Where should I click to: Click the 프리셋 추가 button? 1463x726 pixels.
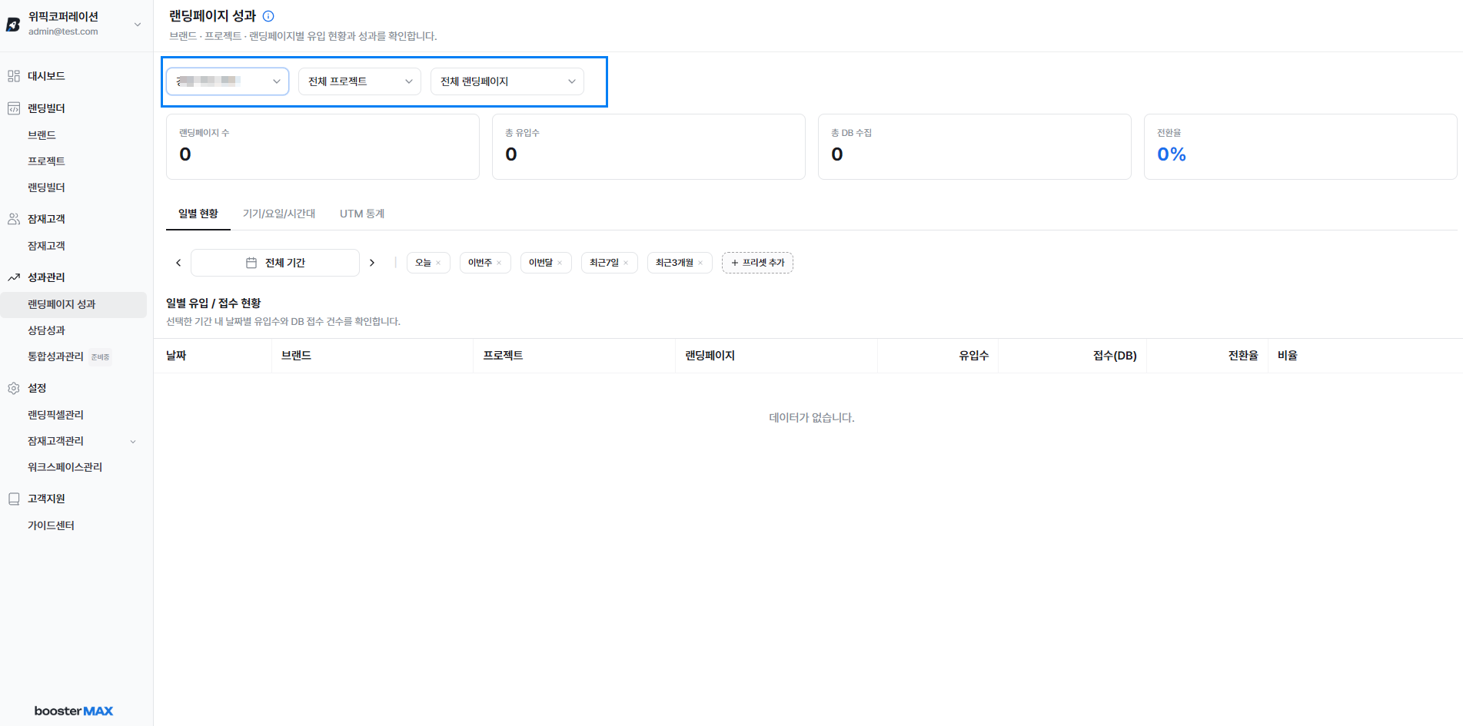tap(757, 263)
